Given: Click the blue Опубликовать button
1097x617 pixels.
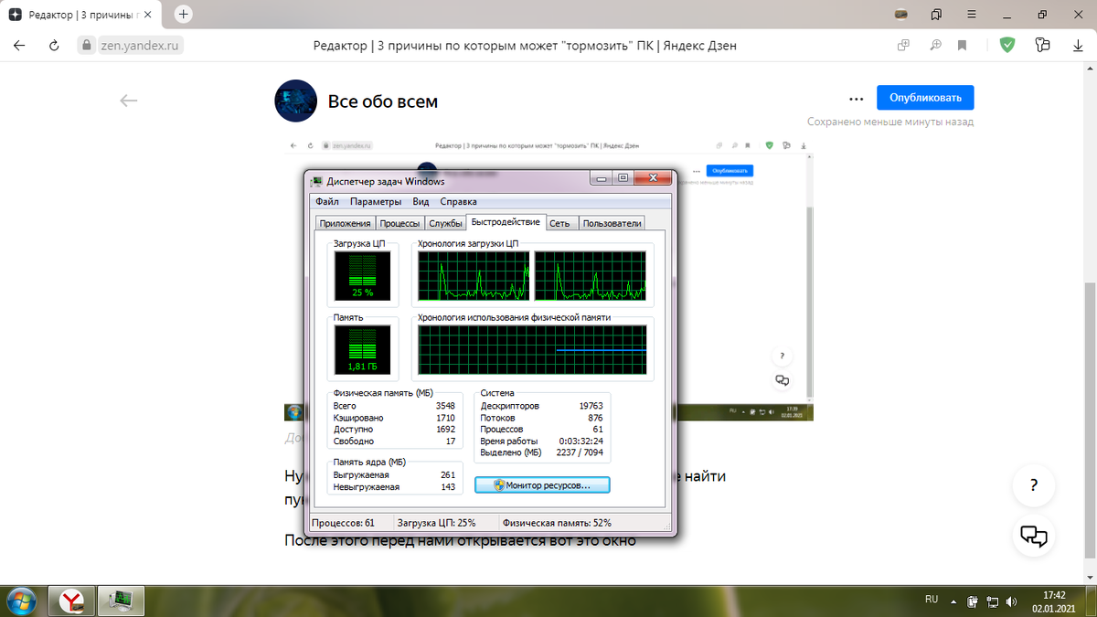Looking at the screenshot, I should pyautogui.click(x=925, y=98).
